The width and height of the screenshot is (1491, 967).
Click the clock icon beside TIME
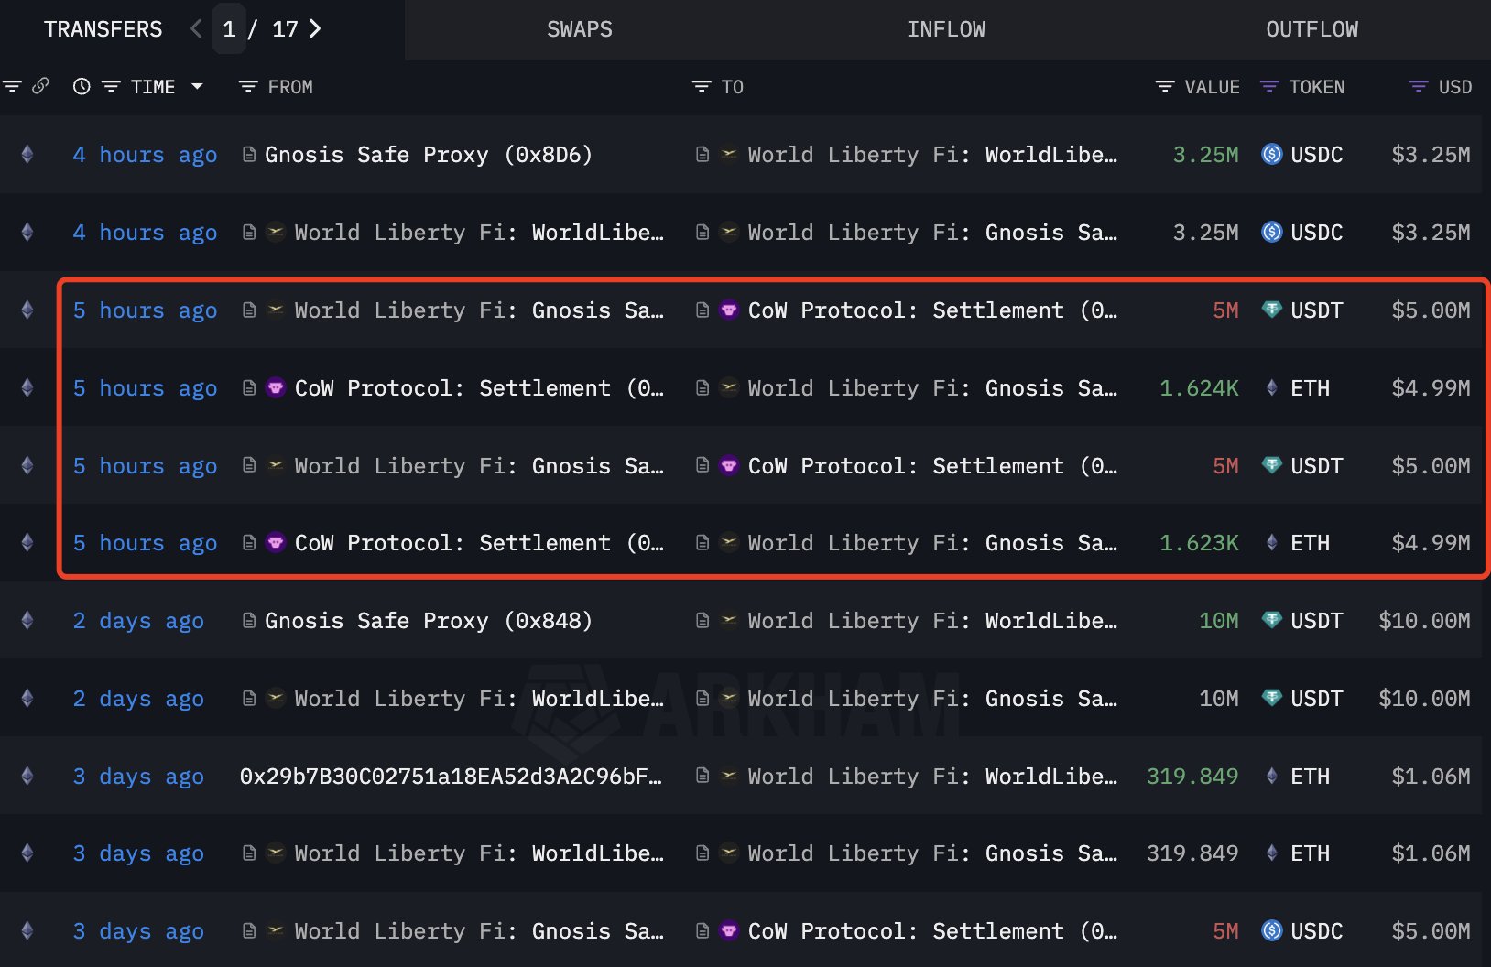point(82,86)
